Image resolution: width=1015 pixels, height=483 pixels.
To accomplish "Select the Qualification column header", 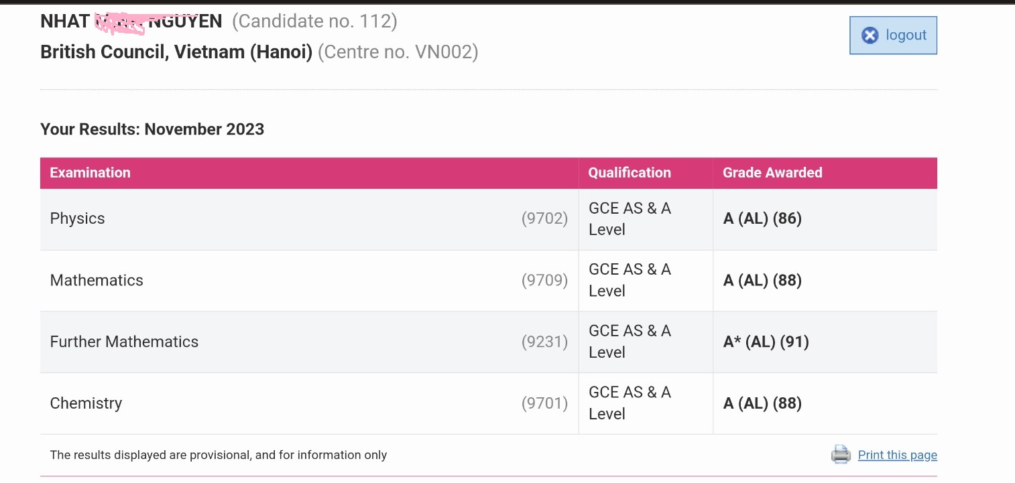I will (x=629, y=173).
